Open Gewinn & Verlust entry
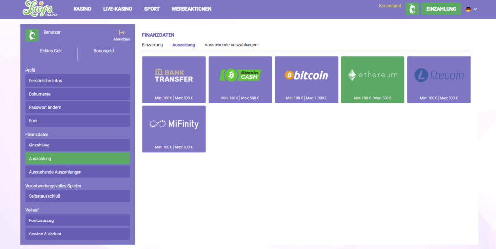This screenshot has width=496, height=249. tap(77, 234)
